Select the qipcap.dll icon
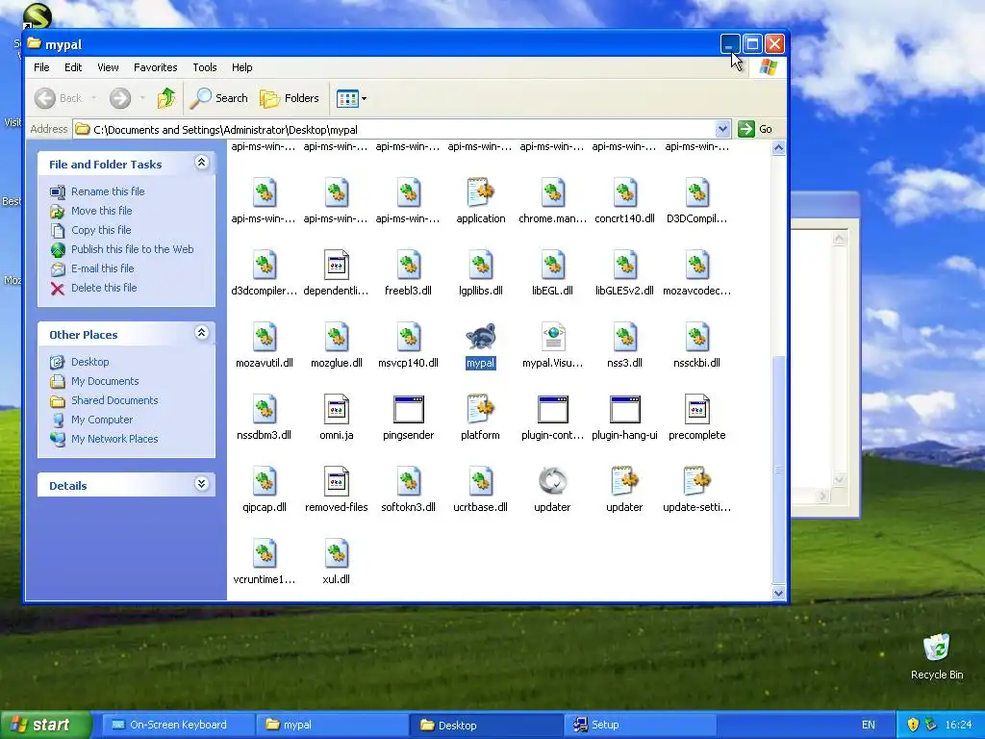Screen dimensions: 985x739 coord(264,481)
